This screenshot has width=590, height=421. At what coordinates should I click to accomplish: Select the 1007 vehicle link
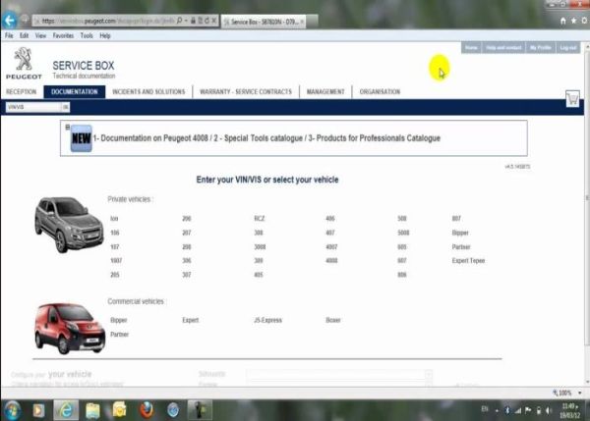click(x=116, y=261)
